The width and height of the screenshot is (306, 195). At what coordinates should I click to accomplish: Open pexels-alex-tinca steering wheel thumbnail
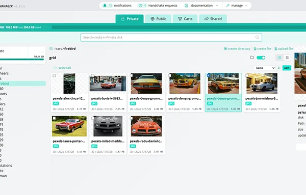pos(69,83)
